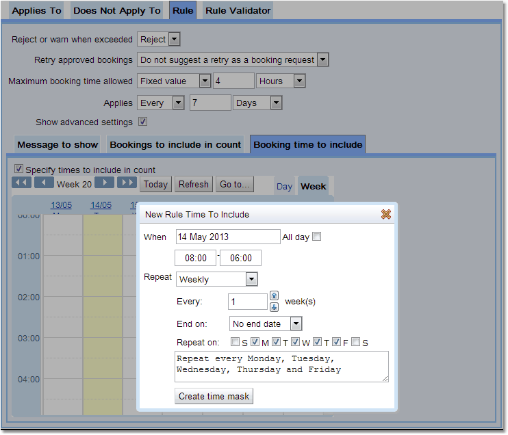The width and height of the screenshot is (508, 435).
Task: Click the When date input field
Action: point(227,237)
